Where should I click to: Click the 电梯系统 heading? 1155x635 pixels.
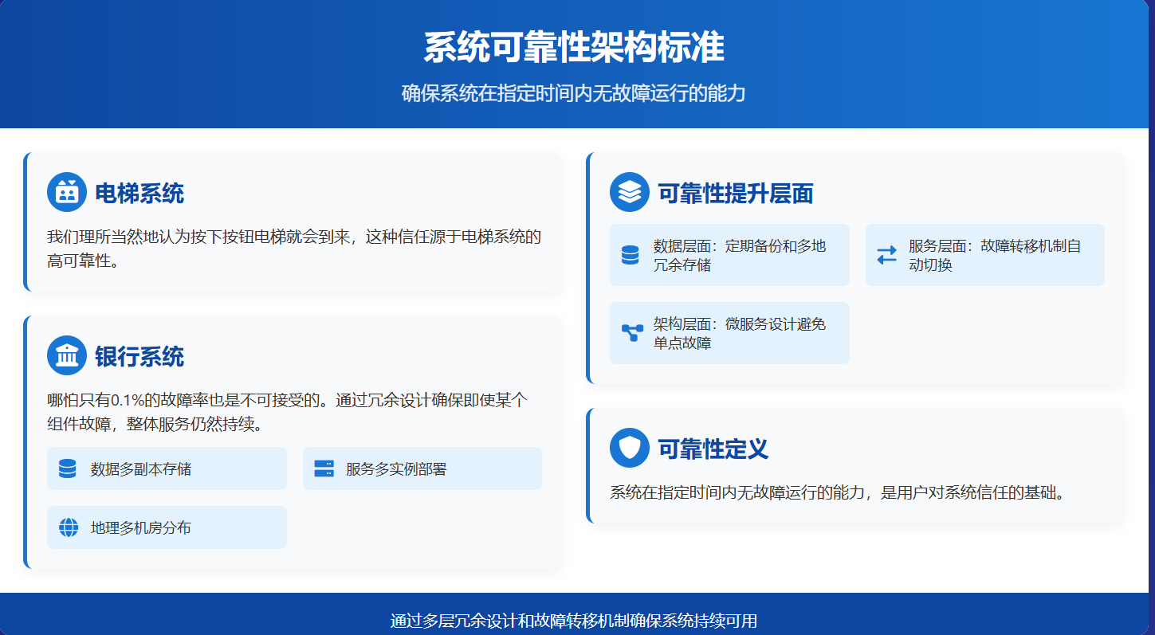139,193
